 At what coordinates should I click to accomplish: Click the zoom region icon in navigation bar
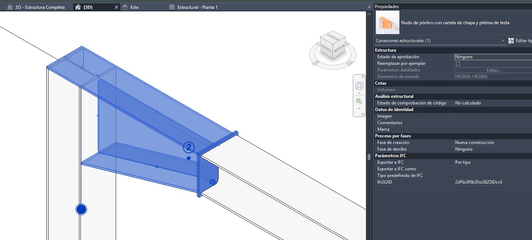[x=359, y=101]
